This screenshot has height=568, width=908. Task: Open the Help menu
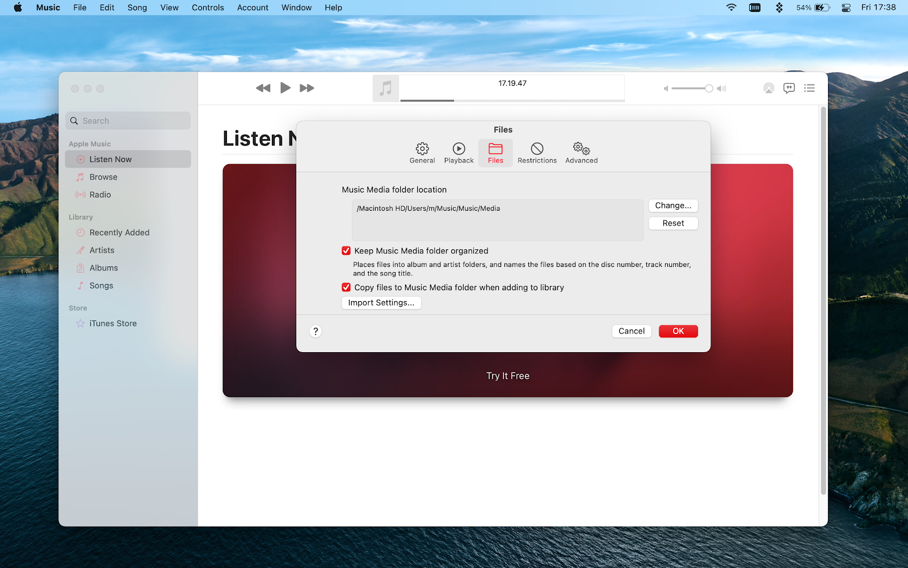click(x=333, y=7)
